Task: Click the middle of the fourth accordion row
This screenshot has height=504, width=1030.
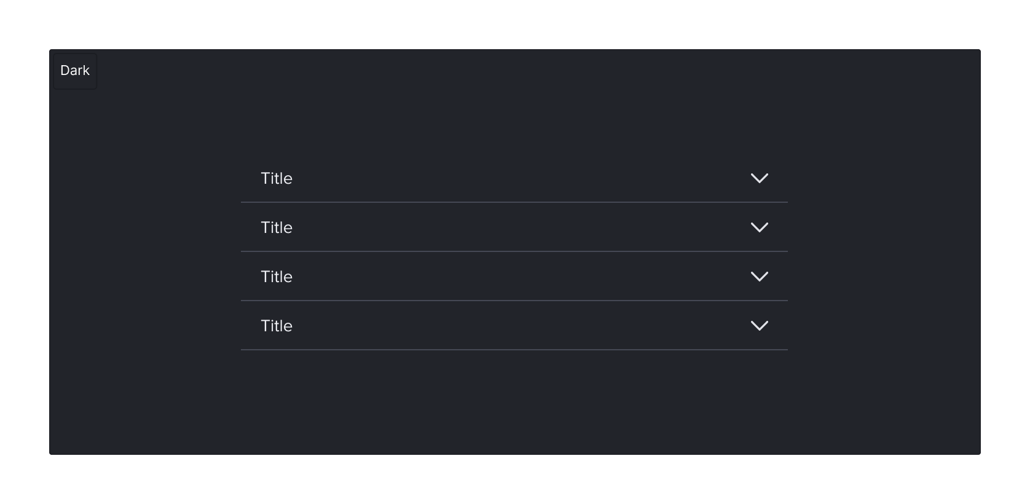Action: coord(514,326)
